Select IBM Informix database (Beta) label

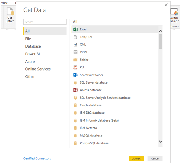point(99,121)
